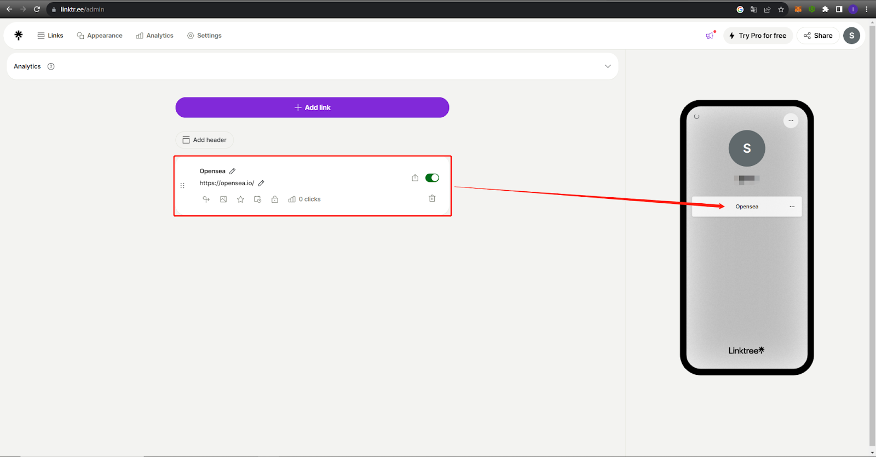Screen dimensions: 876x457
Task: Toggle the Opensea link visibility switch
Action: 432,178
